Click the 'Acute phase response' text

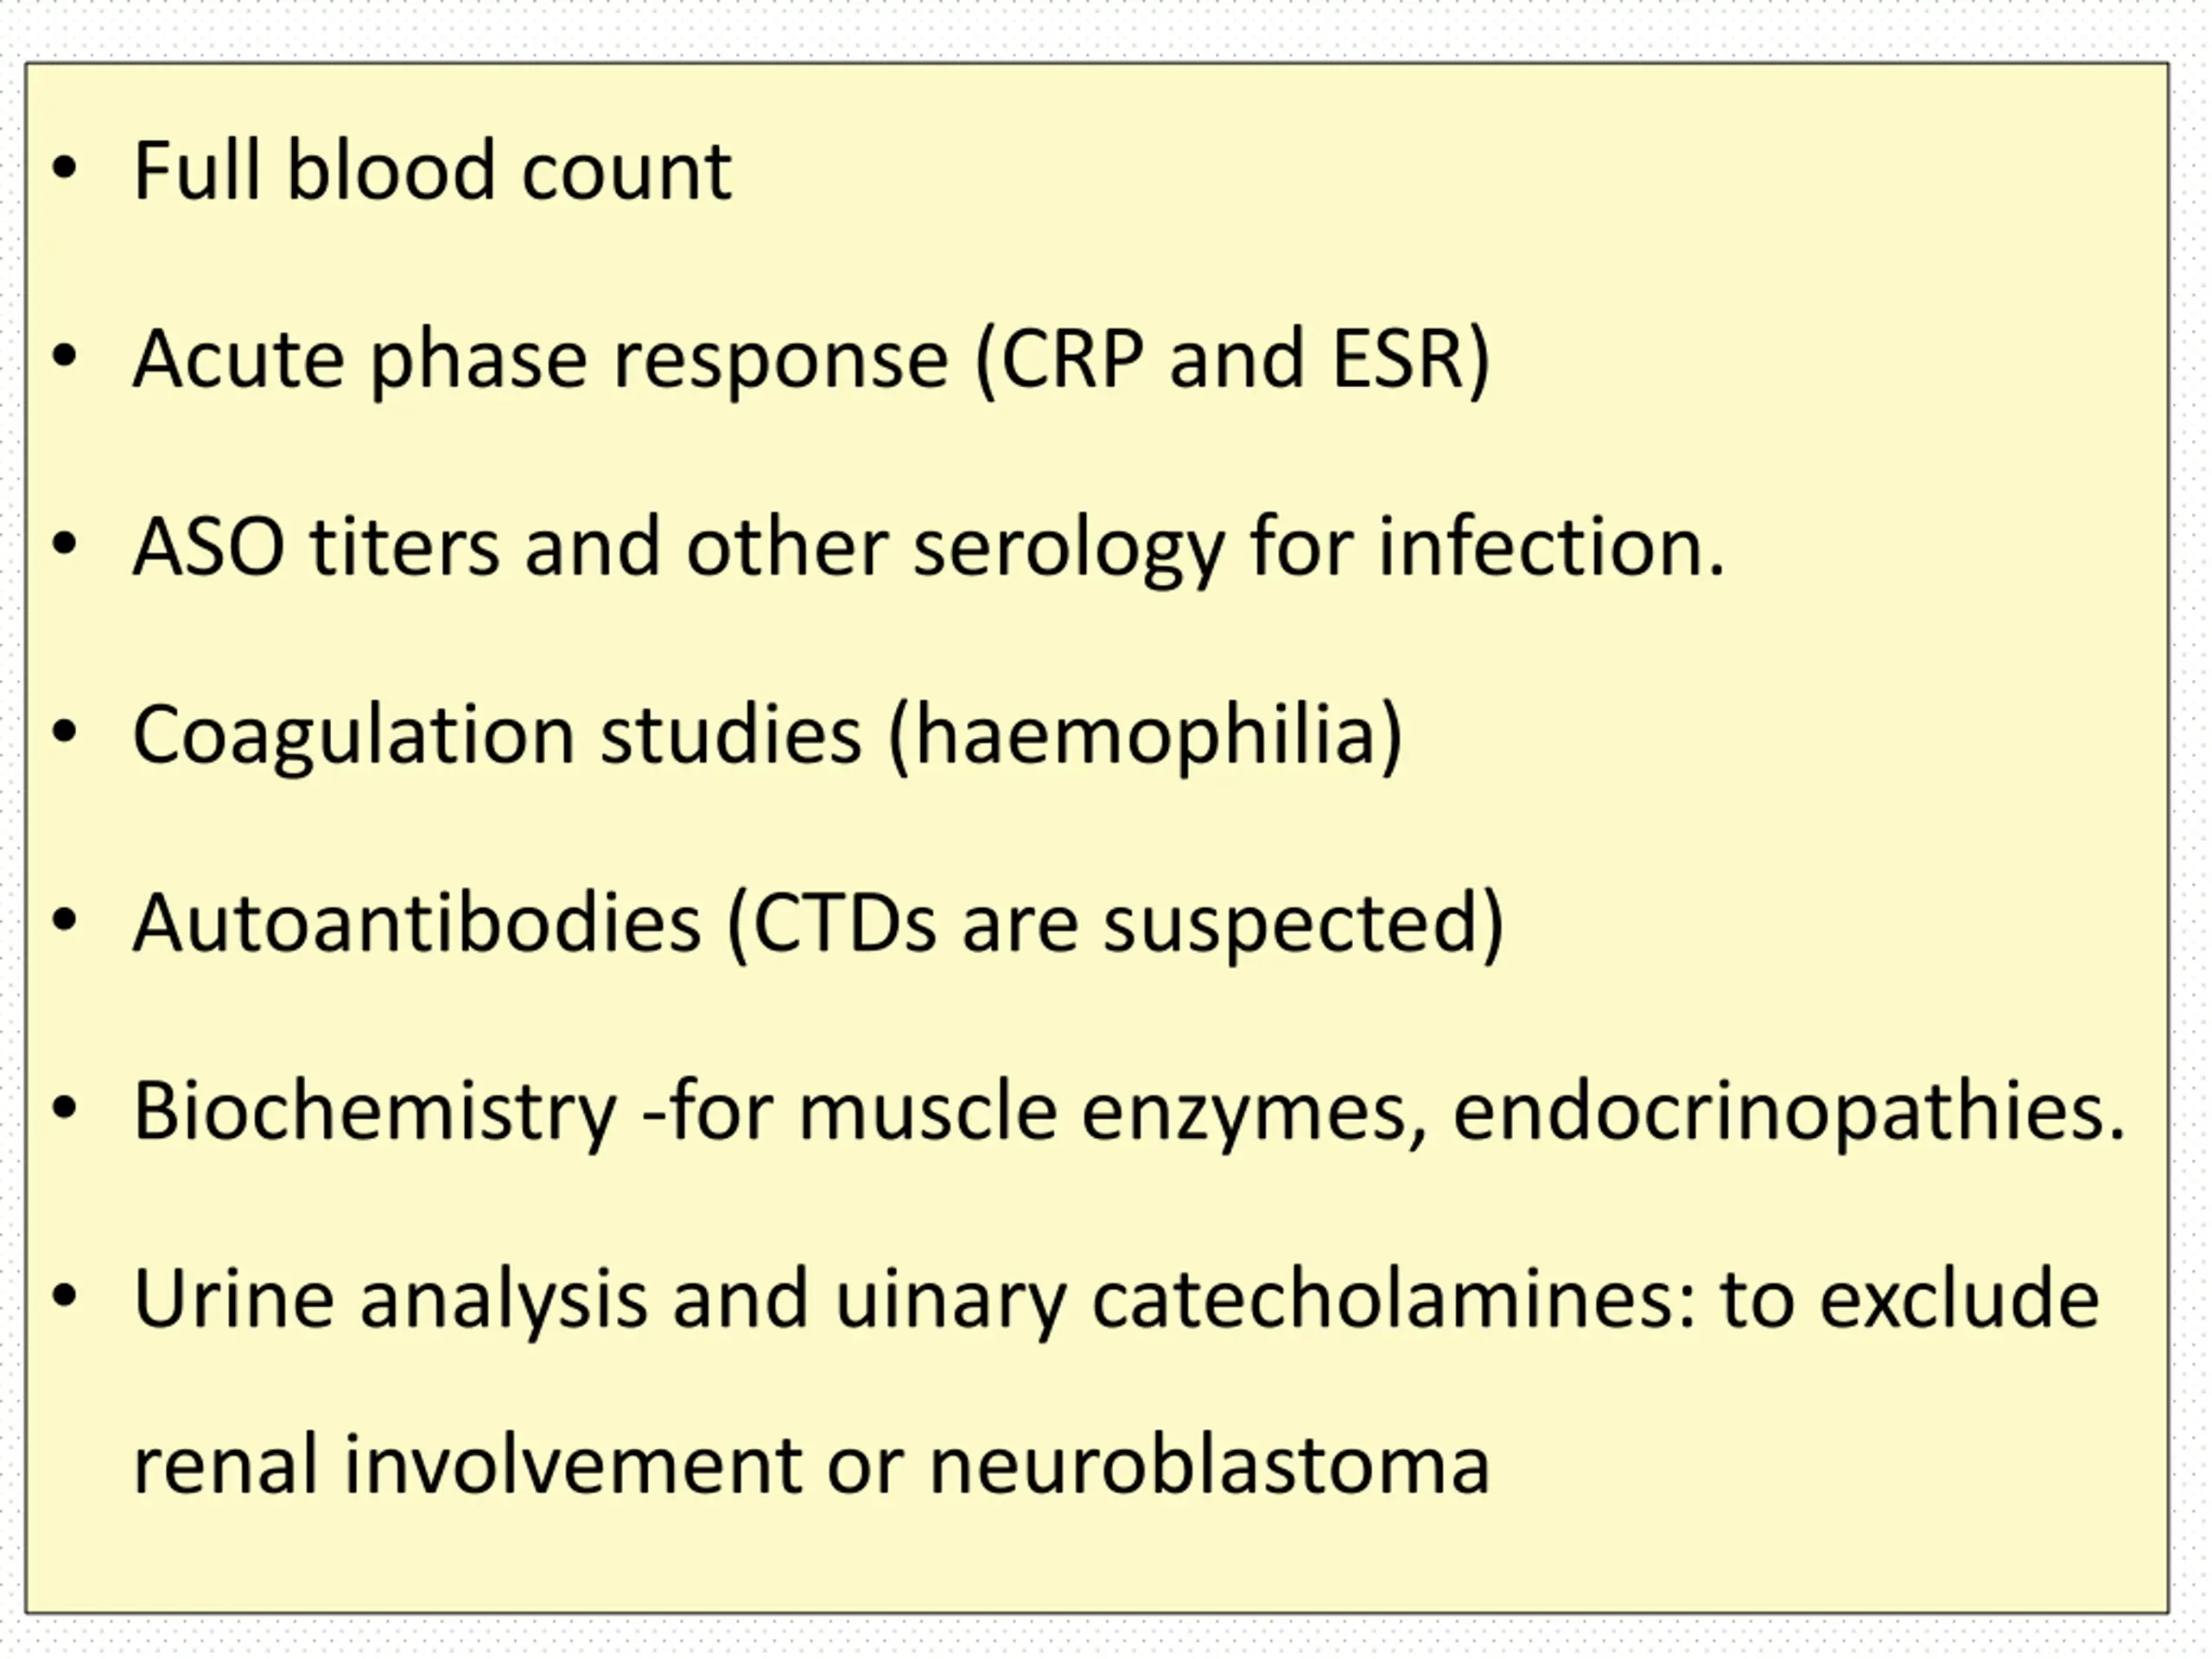point(540,360)
